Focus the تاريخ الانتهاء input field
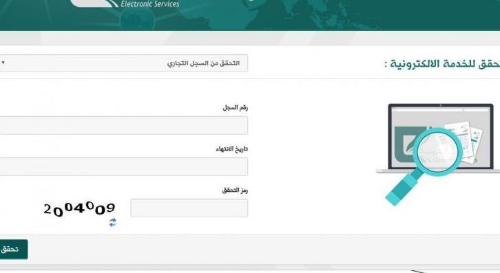 (123, 166)
